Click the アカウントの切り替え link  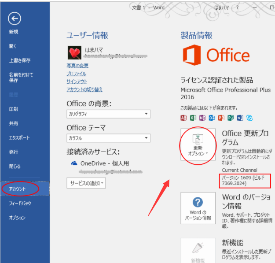tap(84, 89)
